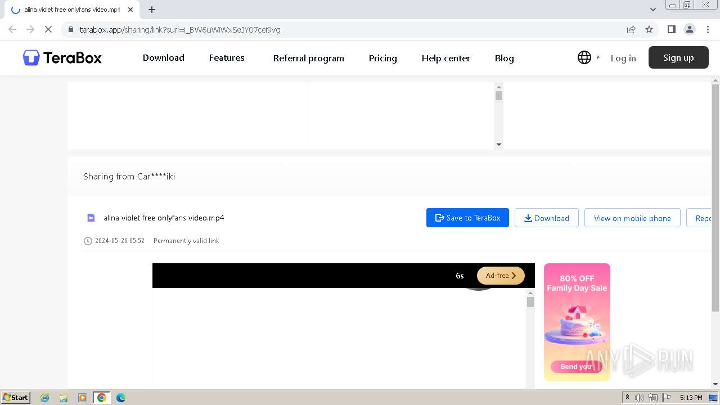Open File Explorer from taskbar
The image size is (720, 405).
(64, 398)
